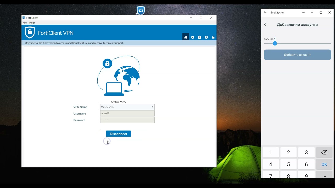Open the File menu in FortiClient
This screenshot has height=188, width=335.
[25, 23]
